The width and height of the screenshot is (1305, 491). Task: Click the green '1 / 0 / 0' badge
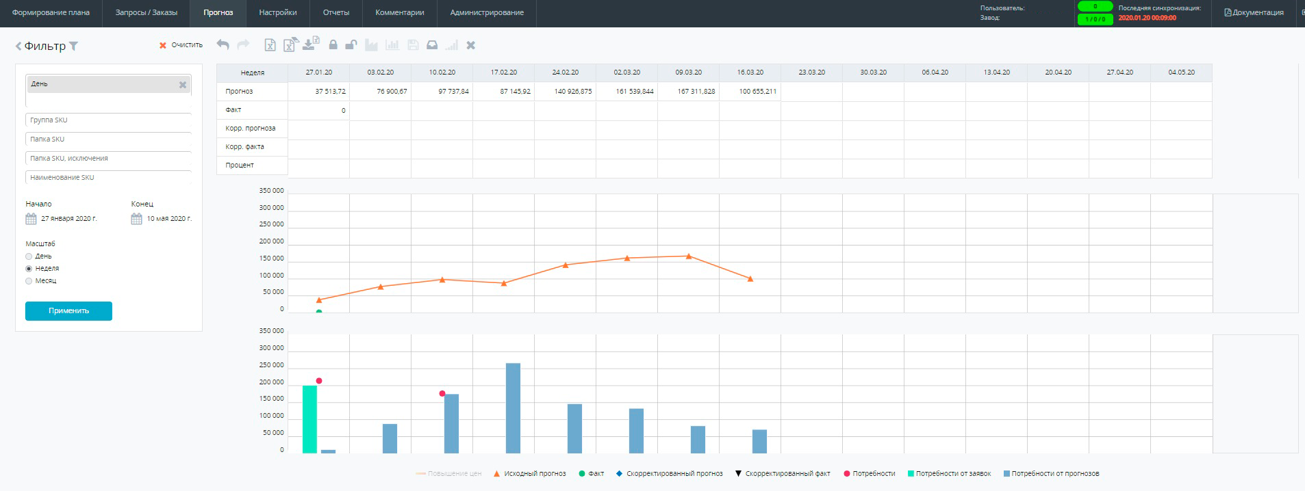[1095, 19]
